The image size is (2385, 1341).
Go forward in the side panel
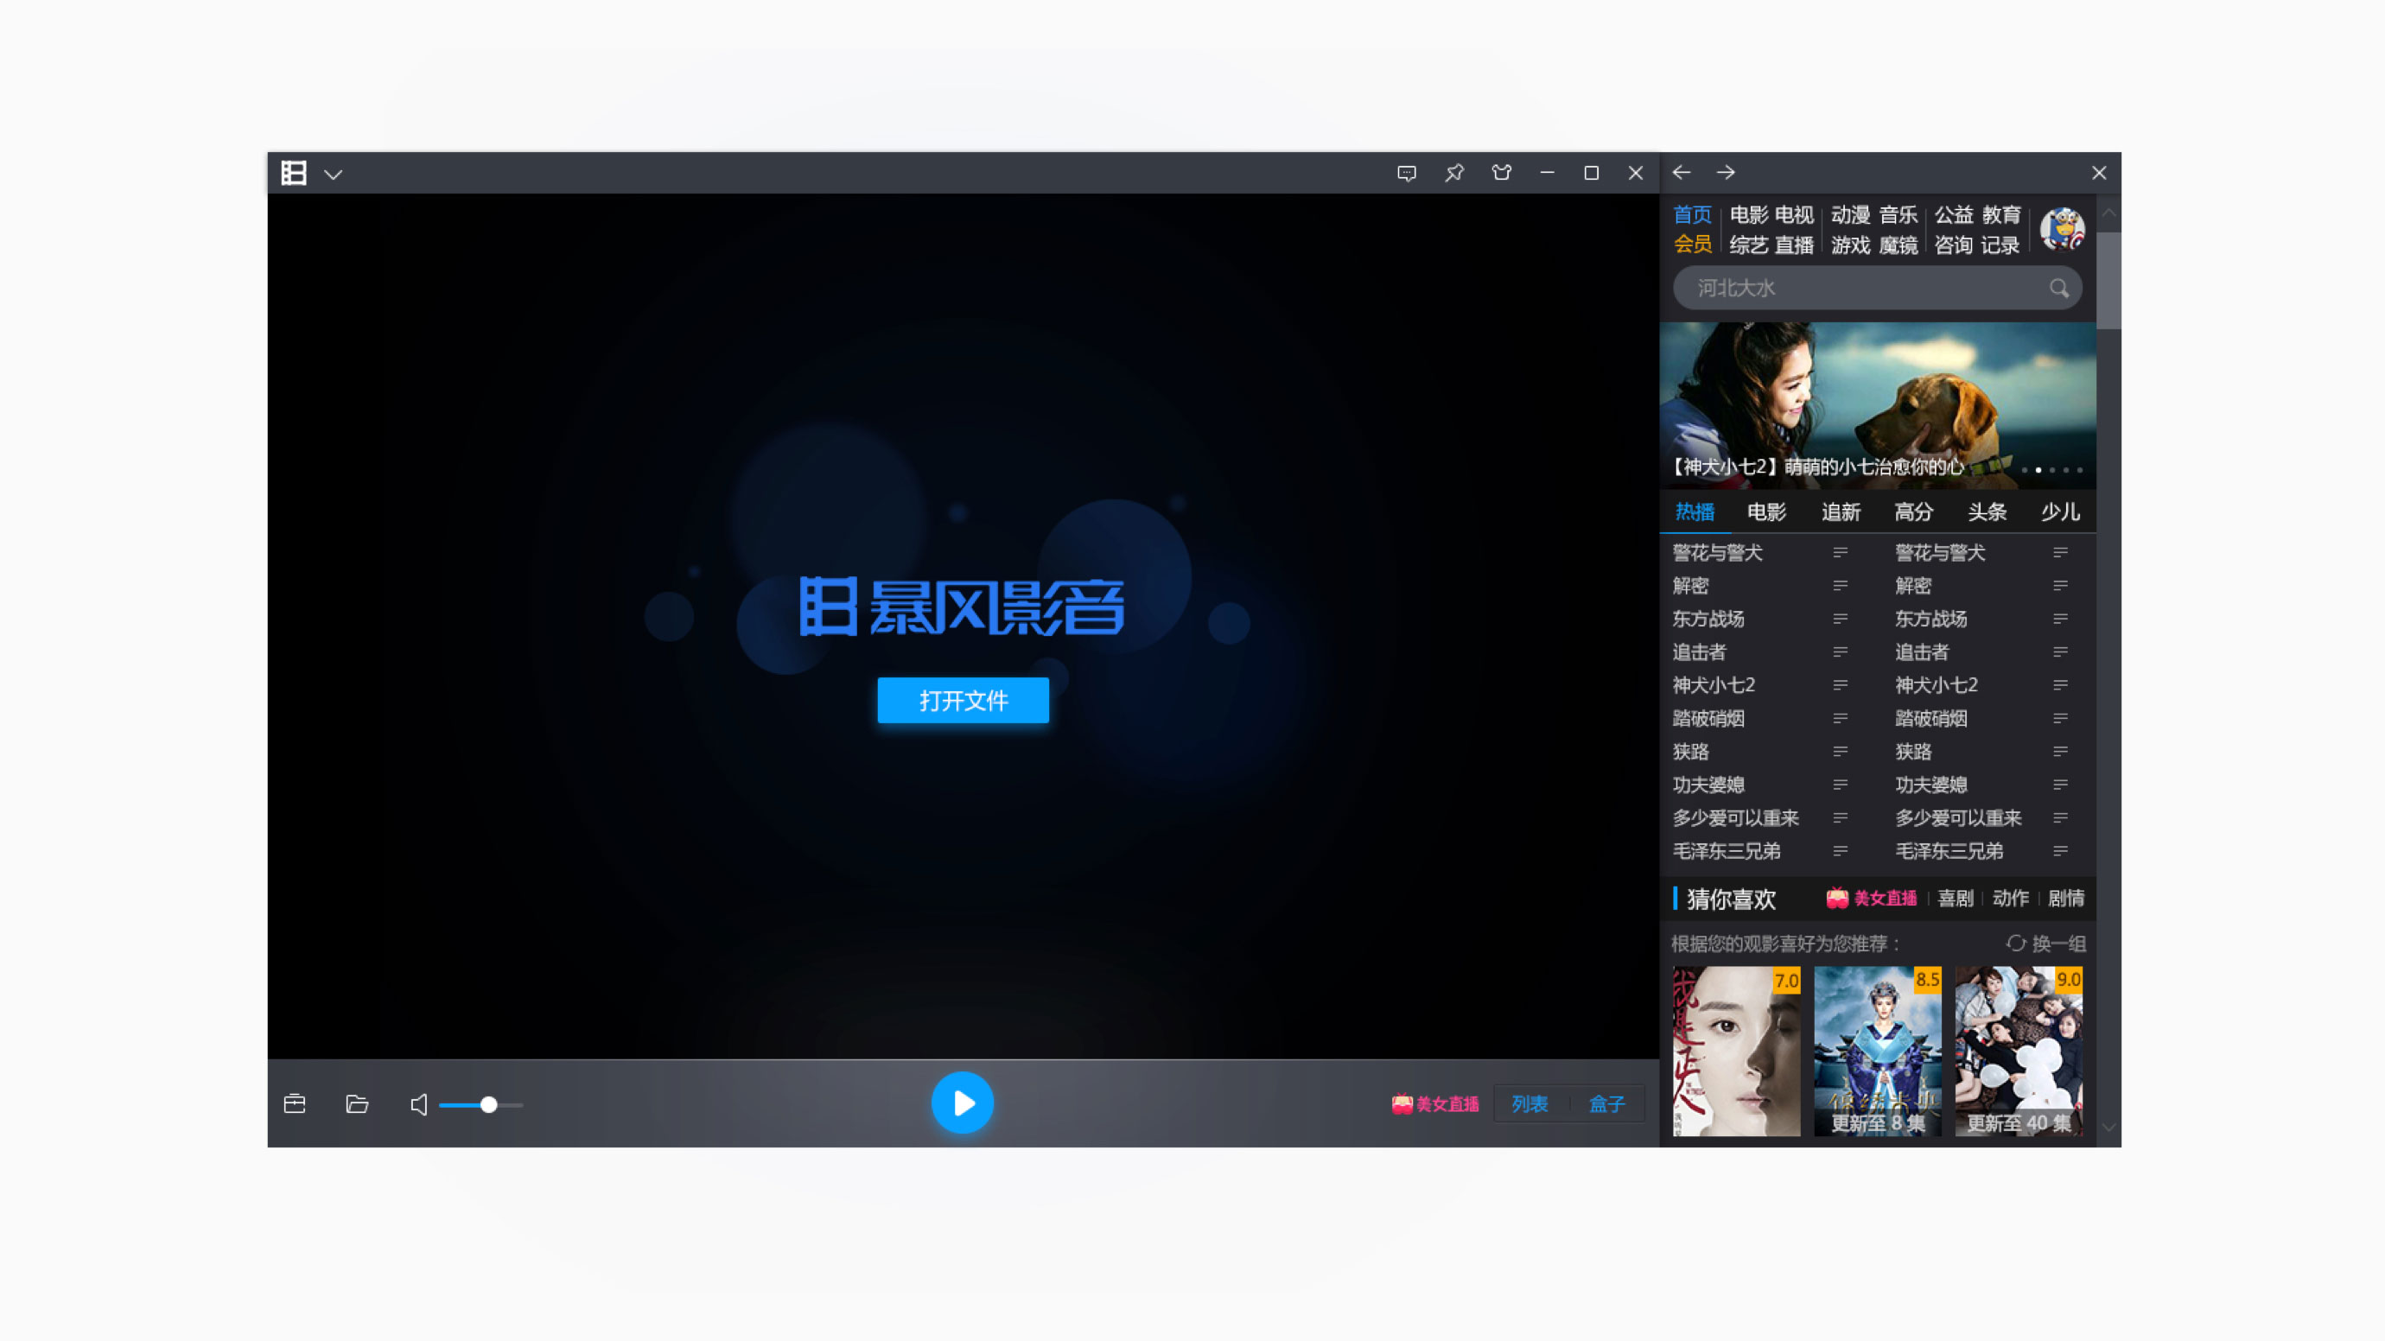coord(1726,172)
